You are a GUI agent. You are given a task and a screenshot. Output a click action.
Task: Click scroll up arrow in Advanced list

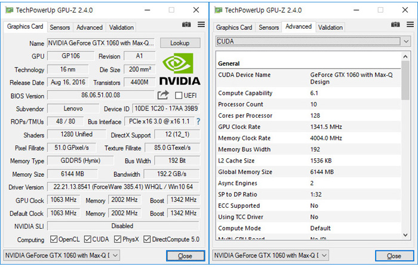tap(405, 57)
